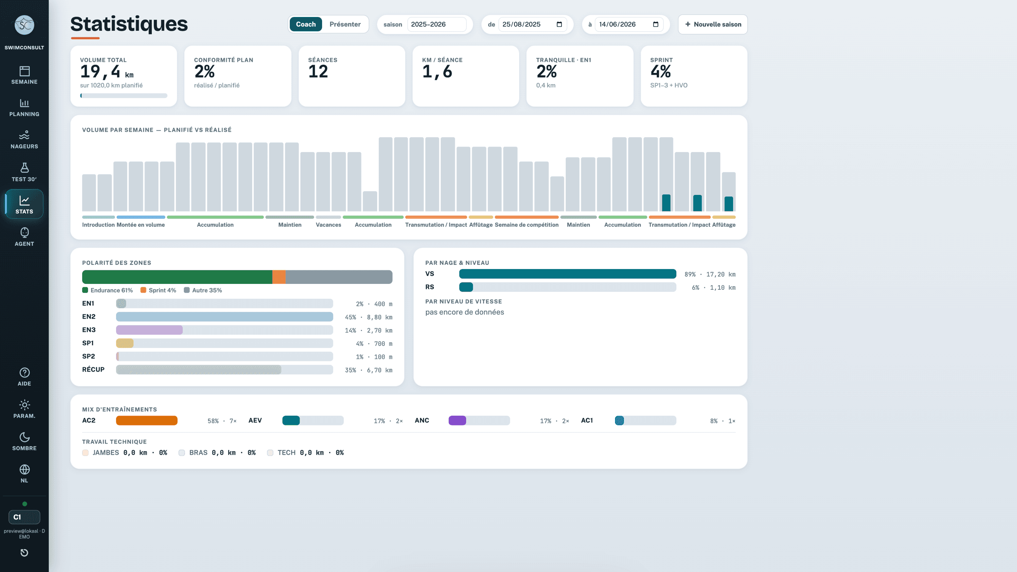Click the VS stroke bar
Screen dimensions: 1017x572
(x=568, y=274)
